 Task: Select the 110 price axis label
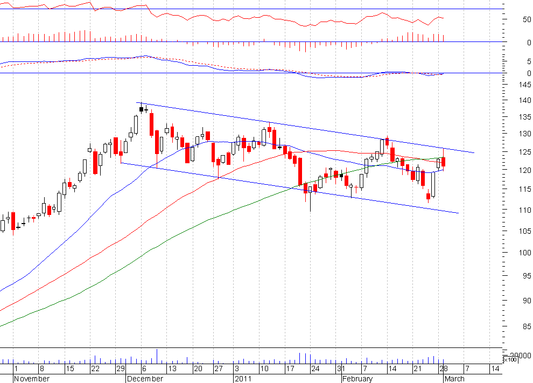pyautogui.click(x=525, y=210)
